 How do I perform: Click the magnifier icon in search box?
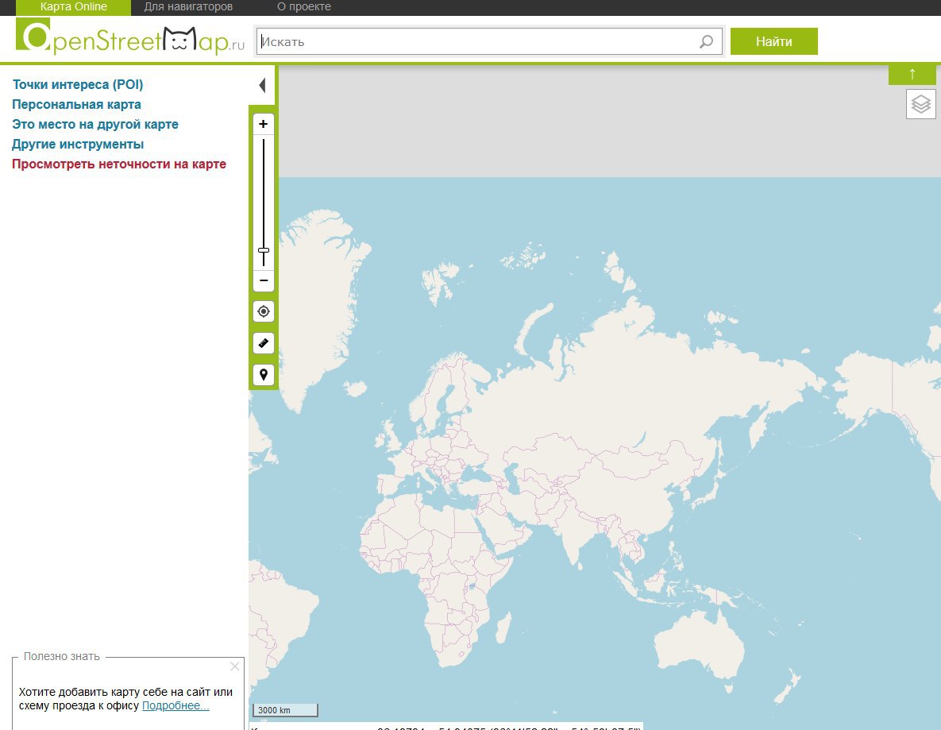706,42
